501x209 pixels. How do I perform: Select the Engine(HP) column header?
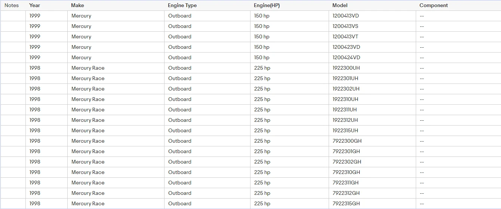click(267, 6)
